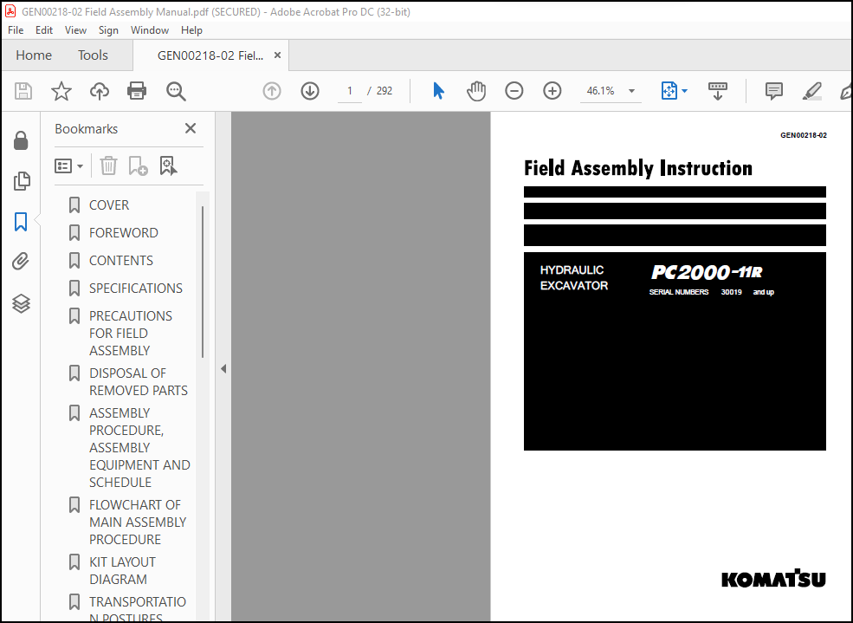Click the SERIAL NUMBERS 30019 text

pos(695,292)
